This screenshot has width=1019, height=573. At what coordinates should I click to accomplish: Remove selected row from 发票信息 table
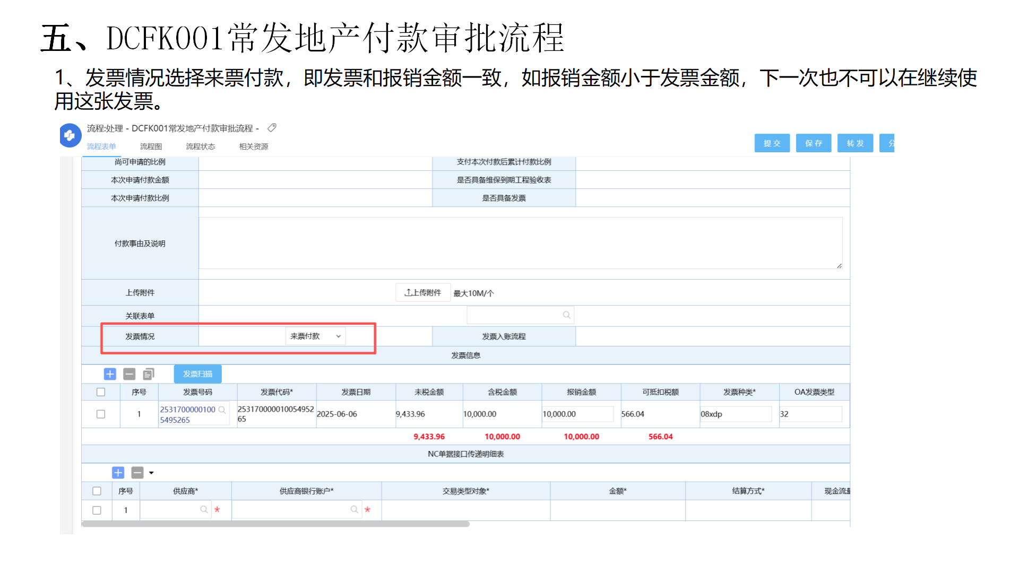pos(129,374)
